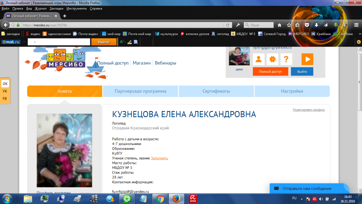Save page to Pocket icon
Image resolution: width=362 pixels, height=204 pixels.
tap(307, 25)
